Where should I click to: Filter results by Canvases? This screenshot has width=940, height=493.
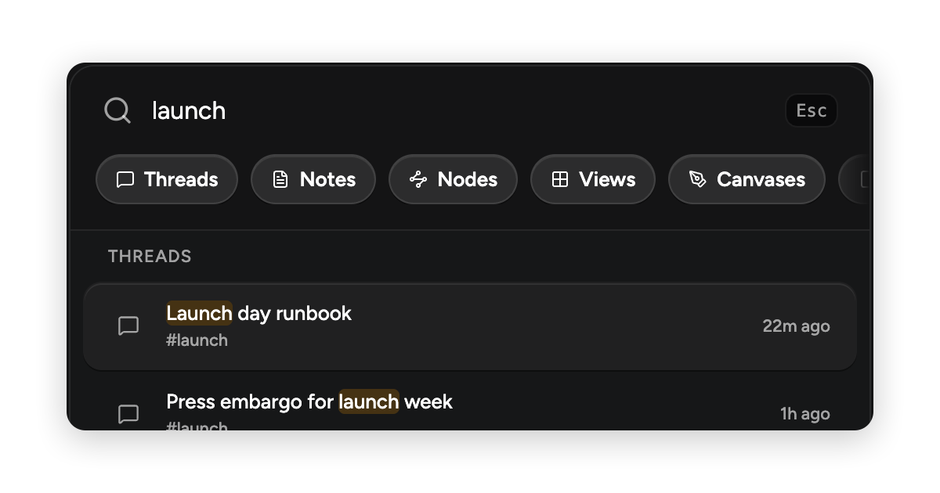747,179
